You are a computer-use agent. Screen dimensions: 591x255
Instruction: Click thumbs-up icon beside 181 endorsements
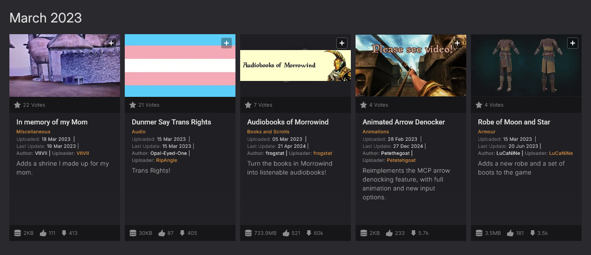[511, 233]
